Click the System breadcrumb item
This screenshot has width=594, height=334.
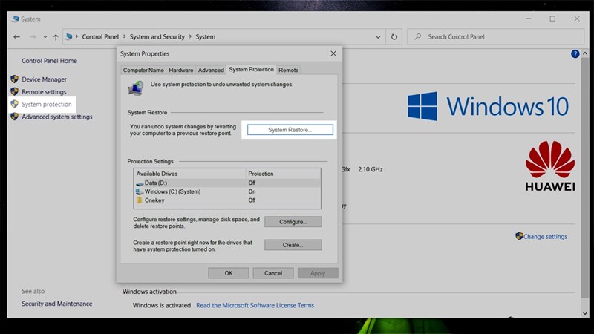(x=206, y=36)
